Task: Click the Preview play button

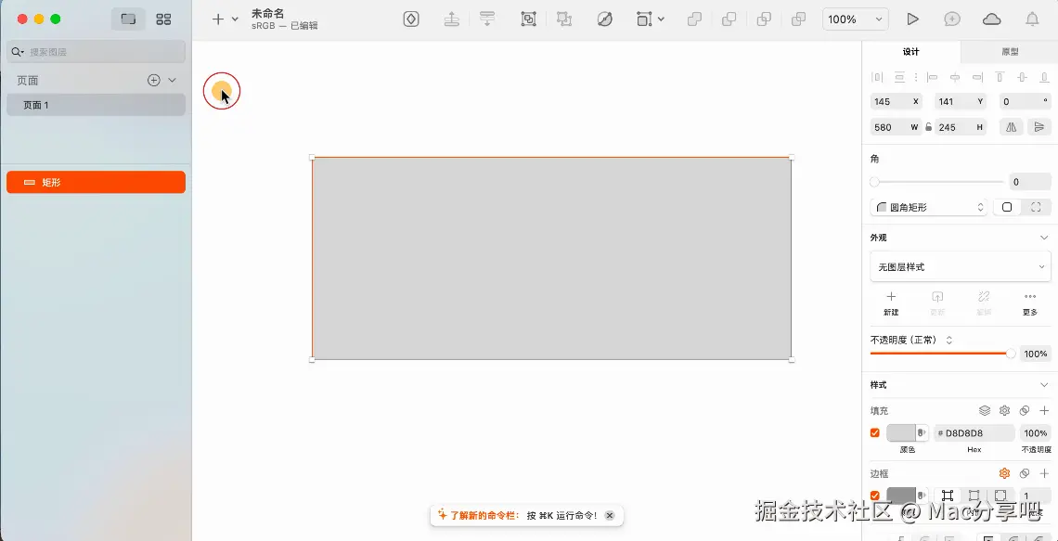Action: pos(912,19)
